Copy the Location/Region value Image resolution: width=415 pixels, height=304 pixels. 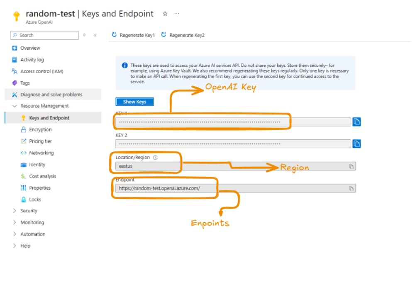click(x=351, y=166)
